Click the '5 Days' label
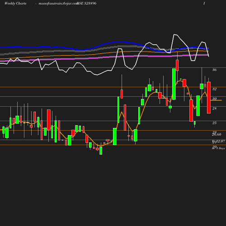This screenshot has height=226, width=226. click(221, 148)
